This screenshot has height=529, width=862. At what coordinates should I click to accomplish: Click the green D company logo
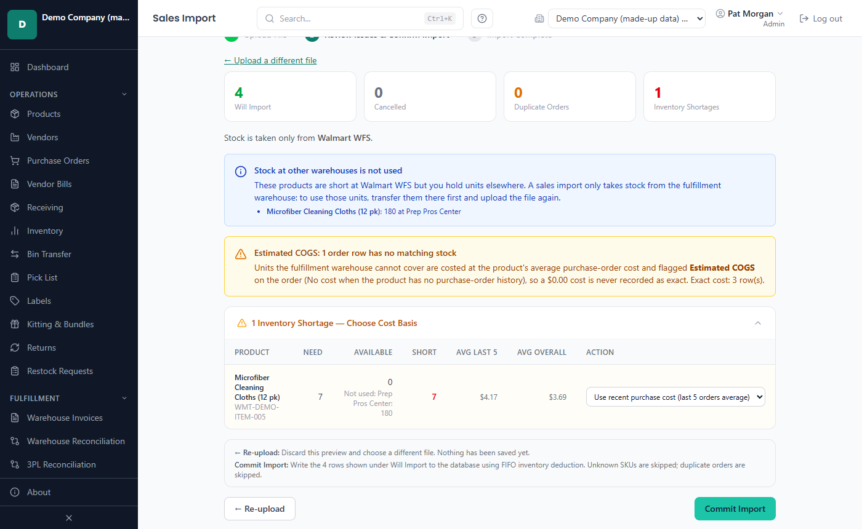click(22, 25)
